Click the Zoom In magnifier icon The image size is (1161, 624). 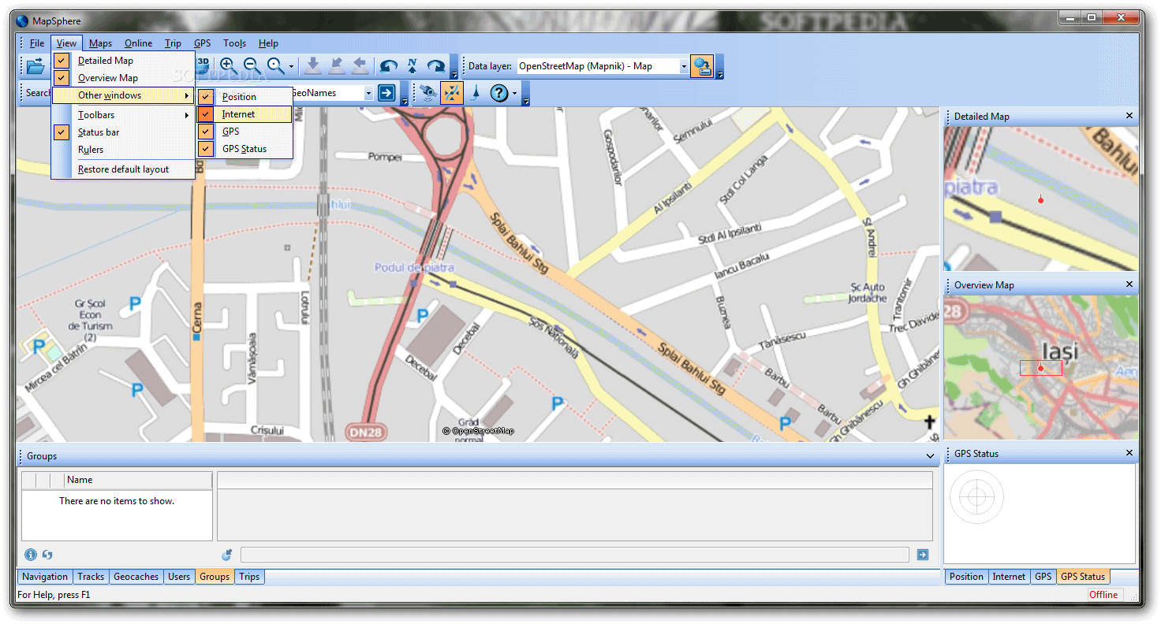228,66
